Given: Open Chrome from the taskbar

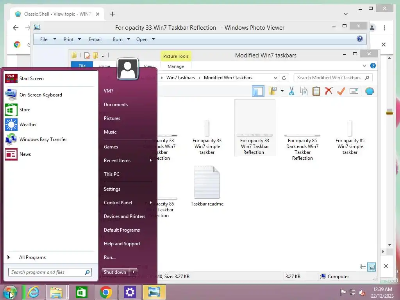Looking at the screenshot, I should coord(105,292).
